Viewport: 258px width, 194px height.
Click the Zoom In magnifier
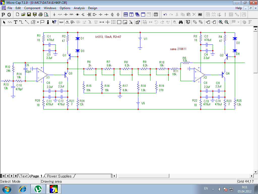[221, 22]
